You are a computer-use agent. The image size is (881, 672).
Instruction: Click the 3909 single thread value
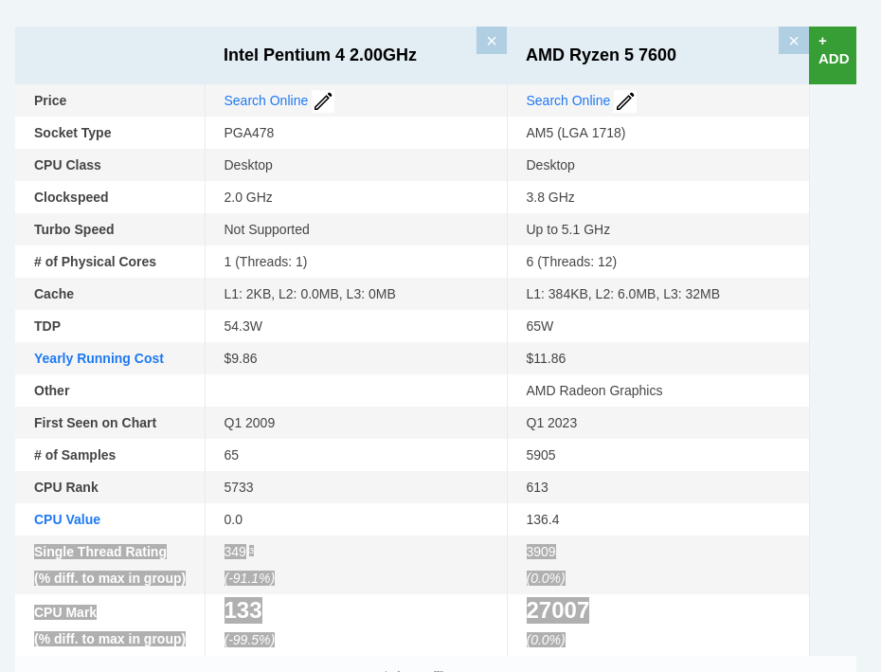[541, 552]
